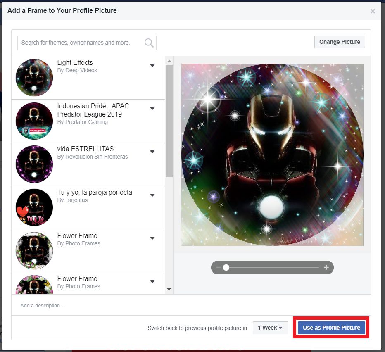Select the Indonesian Pride frame thumbnail

pos(34,121)
